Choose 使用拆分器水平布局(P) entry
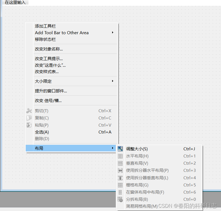The height and width of the screenshot is (211, 221). pyautogui.click(x=159, y=170)
